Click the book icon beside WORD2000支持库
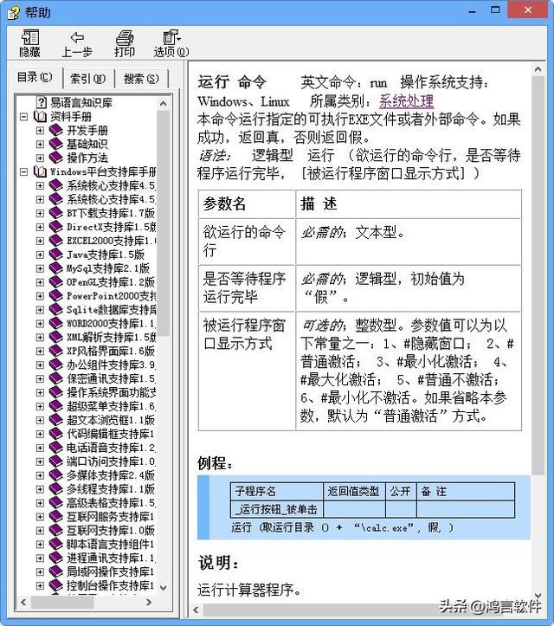The width and height of the screenshot is (554, 626). [56, 323]
